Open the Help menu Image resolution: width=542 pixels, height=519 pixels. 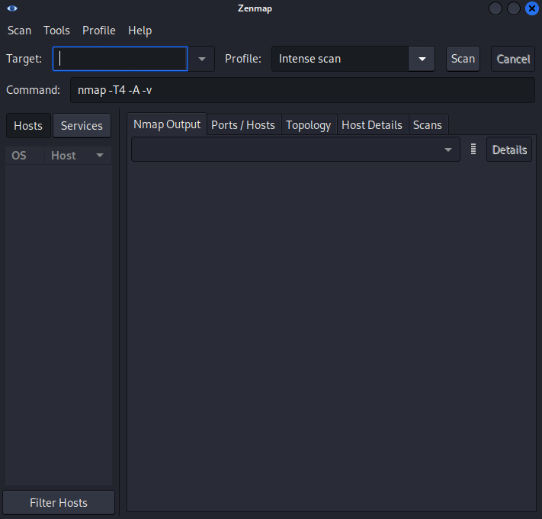tap(140, 31)
